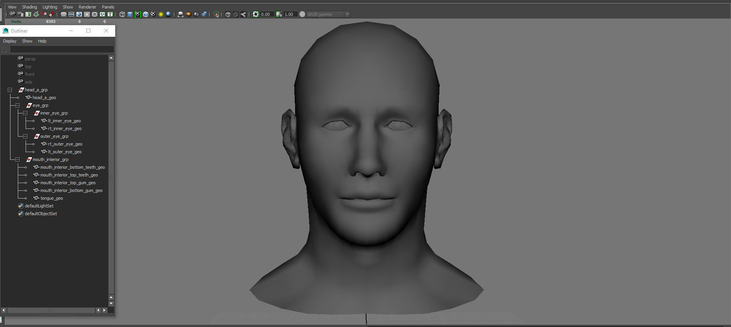
Task: Click the Depth of Field icon
Action: tap(204, 14)
